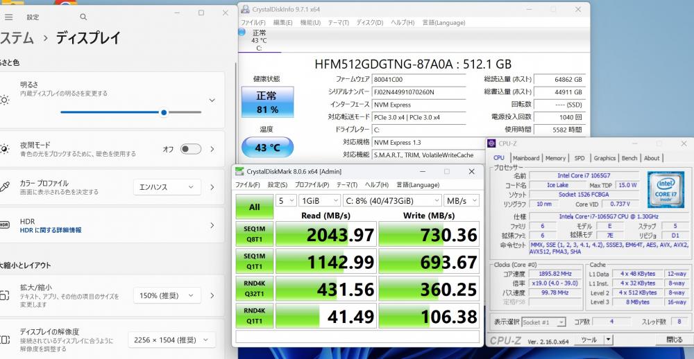Viewport: 694px width, 359px height.
Task: Open CrystalDiskMark テーマ(T) menu
Action: pyautogui.click(x=346, y=185)
